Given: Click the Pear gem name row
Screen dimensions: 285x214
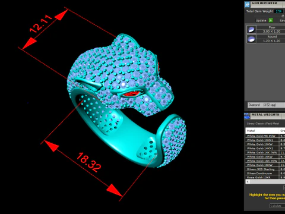Looking at the screenshot, I should coord(271,27).
